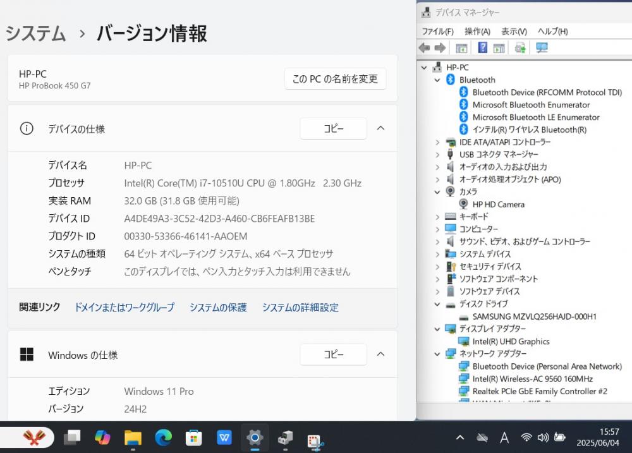Viewport: 632px width, 453px height.
Task: Click 実装 RAM value 32.0 GB text
Action: (181, 201)
